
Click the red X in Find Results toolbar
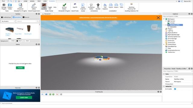(57, 94)
